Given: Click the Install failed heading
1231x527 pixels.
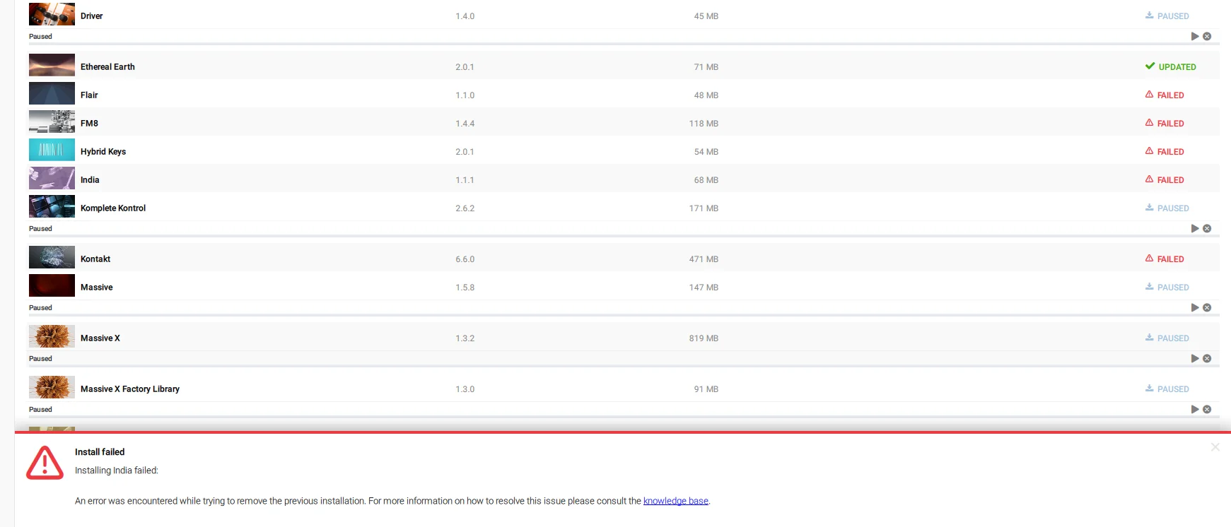Looking at the screenshot, I should coord(100,452).
